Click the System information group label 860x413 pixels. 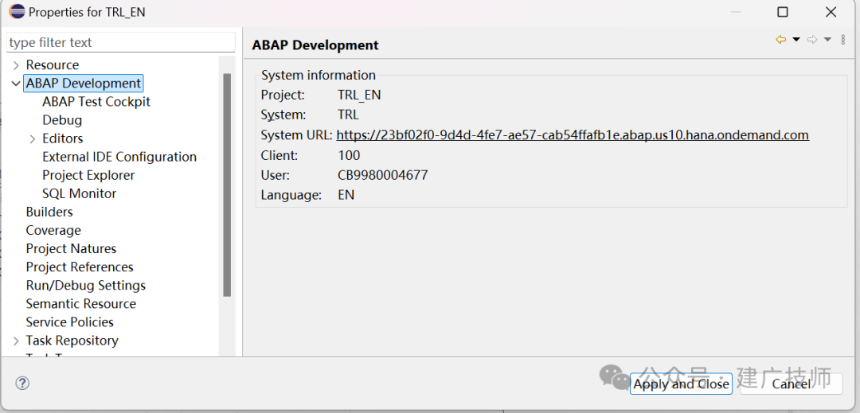319,75
